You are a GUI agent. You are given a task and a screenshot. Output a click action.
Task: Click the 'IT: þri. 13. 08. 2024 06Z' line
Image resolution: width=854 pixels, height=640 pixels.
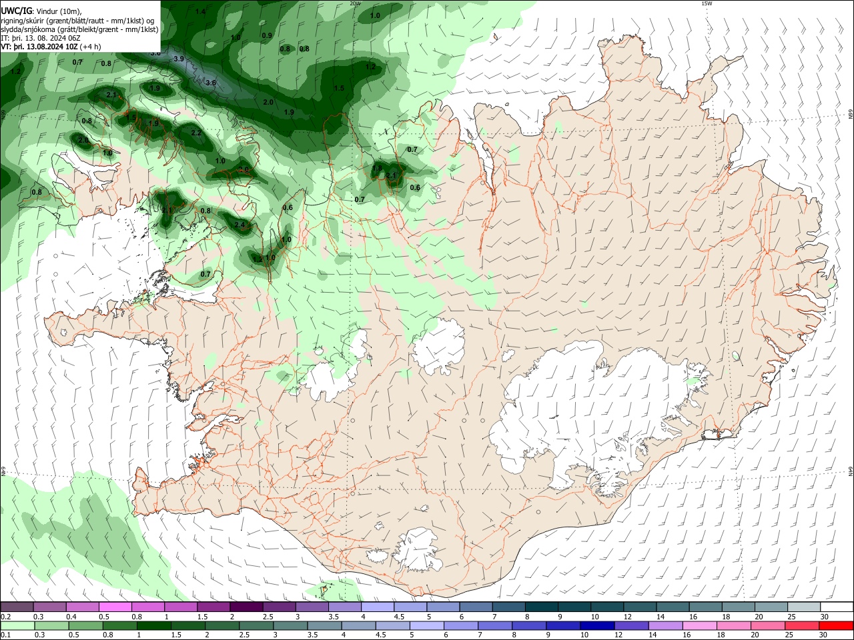(41, 38)
